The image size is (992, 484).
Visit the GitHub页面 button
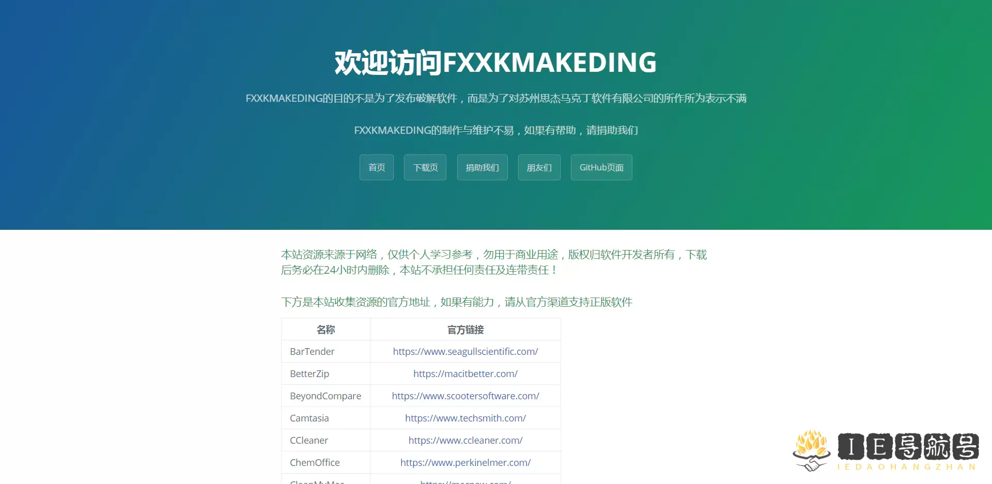pos(601,167)
